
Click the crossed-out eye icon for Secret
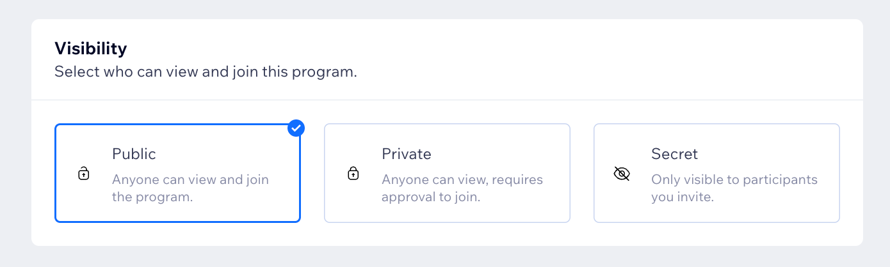pos(622,173)
